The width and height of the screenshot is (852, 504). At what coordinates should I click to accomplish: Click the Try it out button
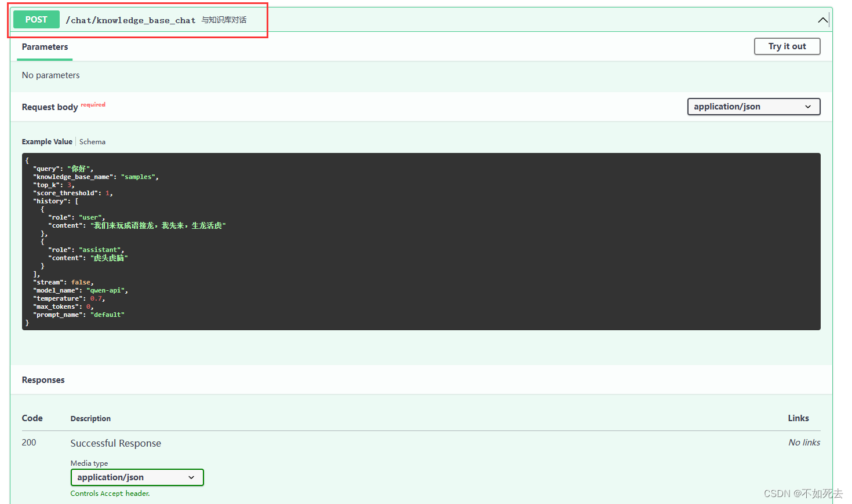point(787,46)
